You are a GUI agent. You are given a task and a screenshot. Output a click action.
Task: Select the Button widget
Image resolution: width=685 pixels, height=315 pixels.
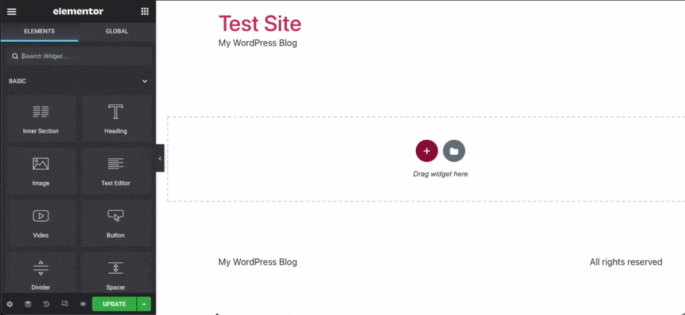[x=116, y=223]
